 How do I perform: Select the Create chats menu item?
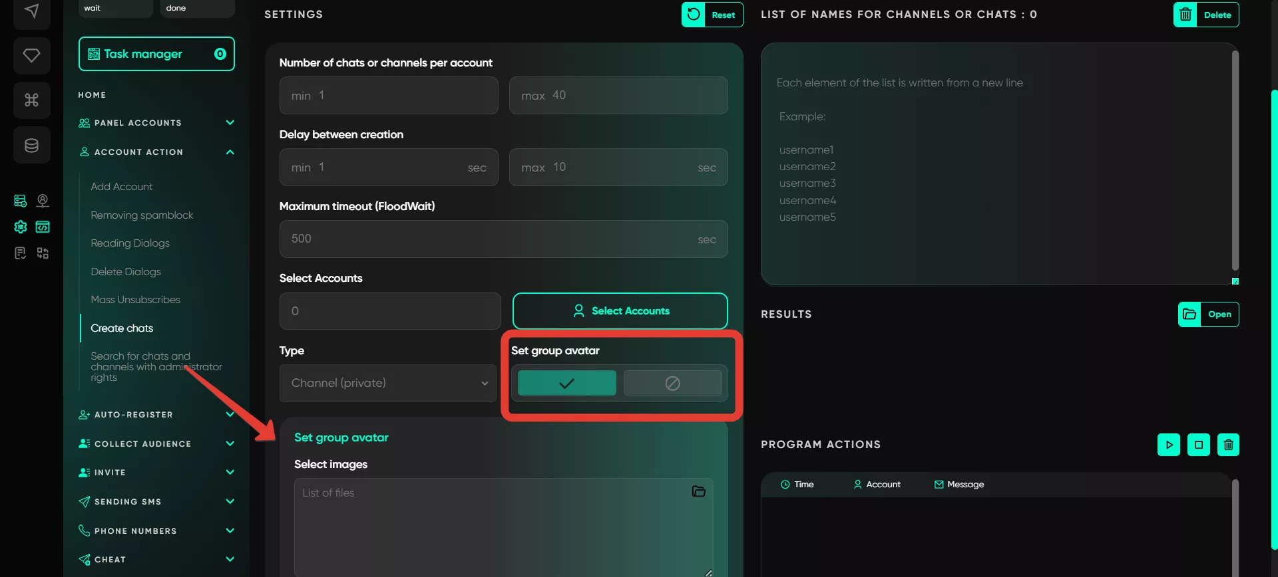[x=122, y=328]
